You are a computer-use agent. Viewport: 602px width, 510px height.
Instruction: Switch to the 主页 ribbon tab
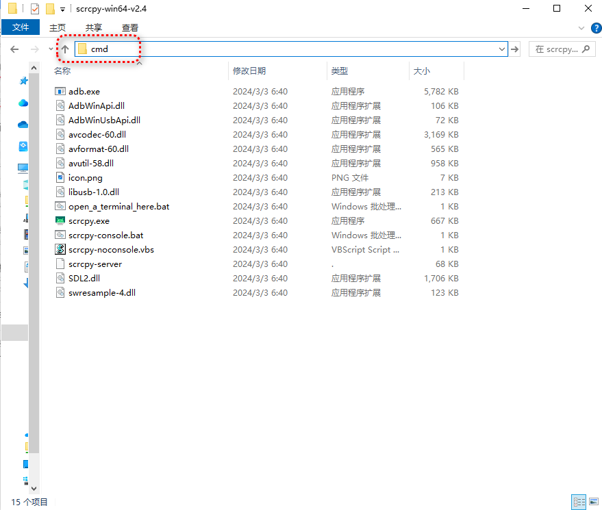[58, 27]
